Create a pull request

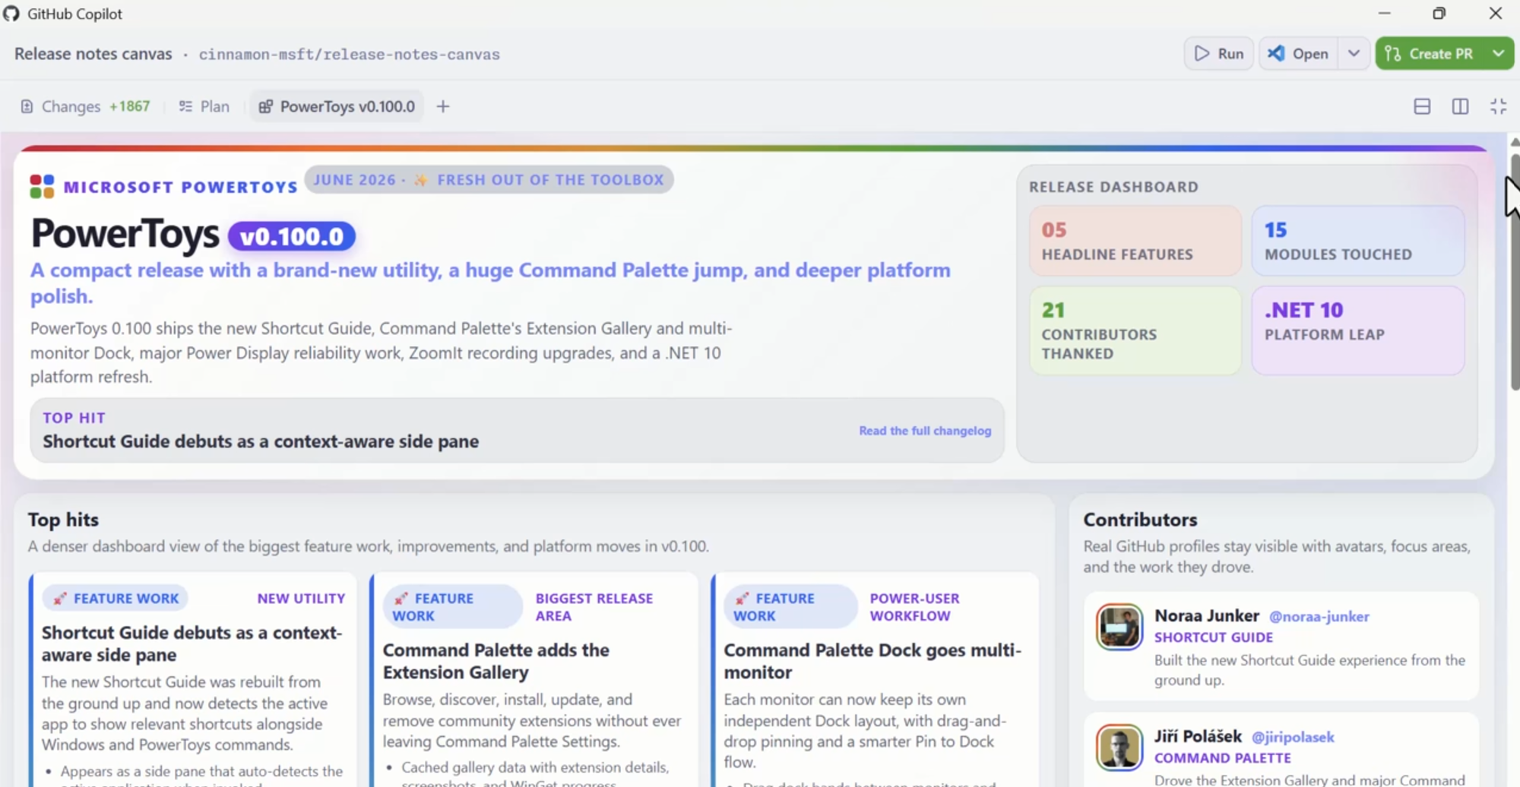(1430, 54)
